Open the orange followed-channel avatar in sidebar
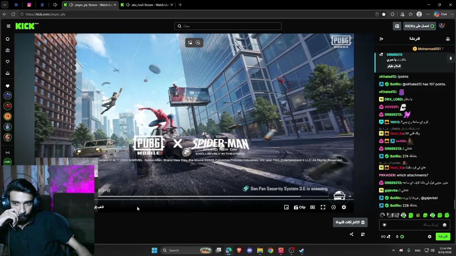Image resolution: width=456 pixels, height=256 pixels. coord(7,116)
